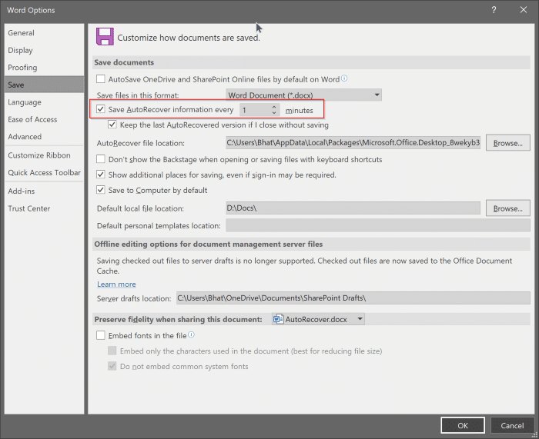
Task: Decrease AutoRecover minutes with down arrow
Action: [274, 112]
